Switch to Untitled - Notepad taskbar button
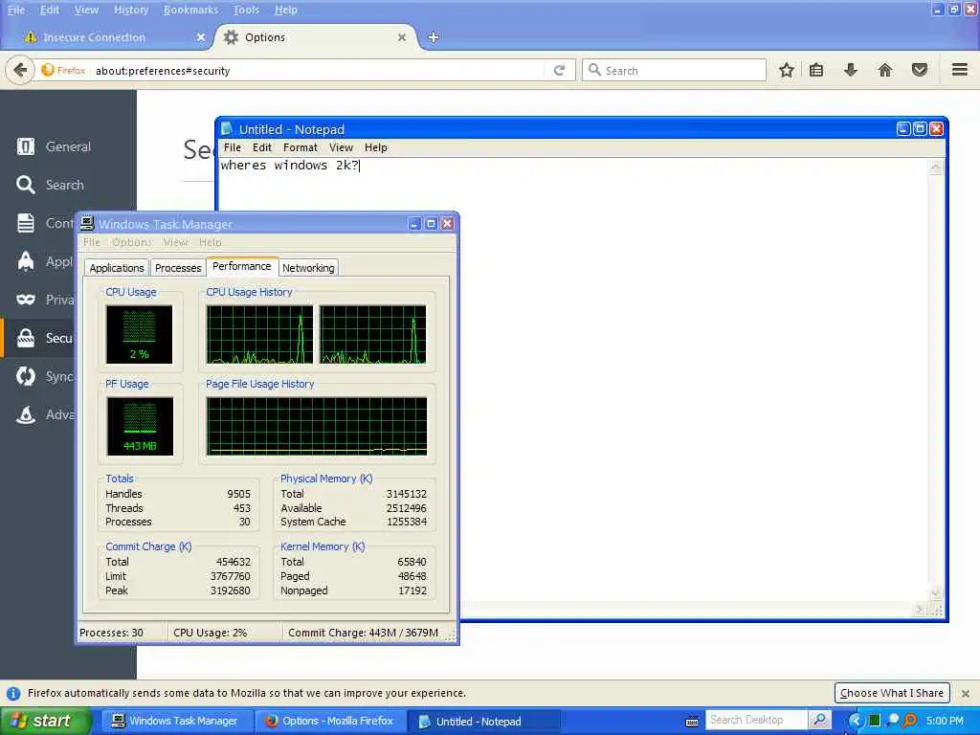 (x=483, y=722)
